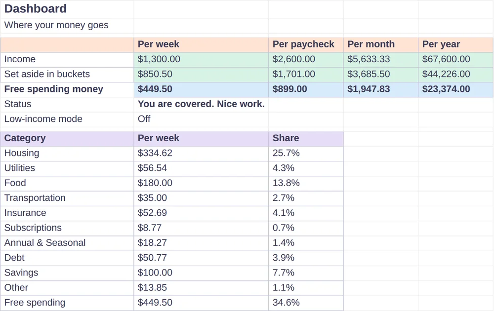Viewport: 494px width, 311px height.
Task: Click the Subscriptions category cell
Action: tap(67, 228)
